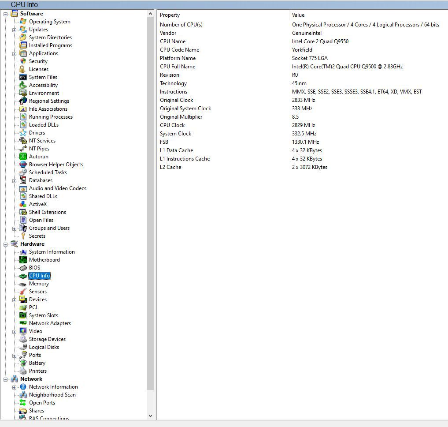Open the Open Ports arrows icon
Screen dimensions: 448x427
(23, 403)
